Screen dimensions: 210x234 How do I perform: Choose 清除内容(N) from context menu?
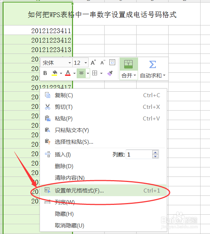pos(103,178)
